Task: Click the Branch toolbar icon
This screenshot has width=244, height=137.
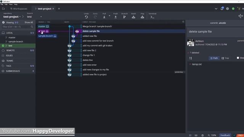Action: point(124,17)
